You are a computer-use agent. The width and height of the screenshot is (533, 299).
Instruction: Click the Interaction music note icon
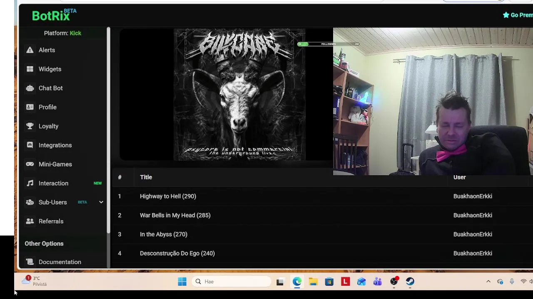pos(30,183)
